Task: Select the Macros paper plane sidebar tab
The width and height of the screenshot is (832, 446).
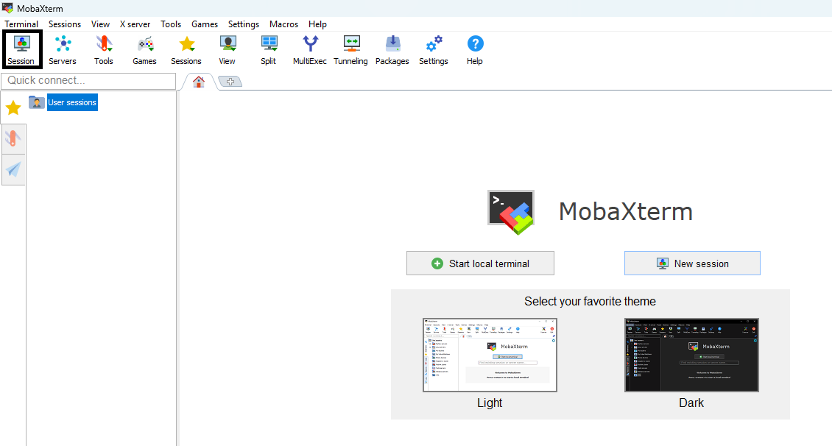Action: 13,170
